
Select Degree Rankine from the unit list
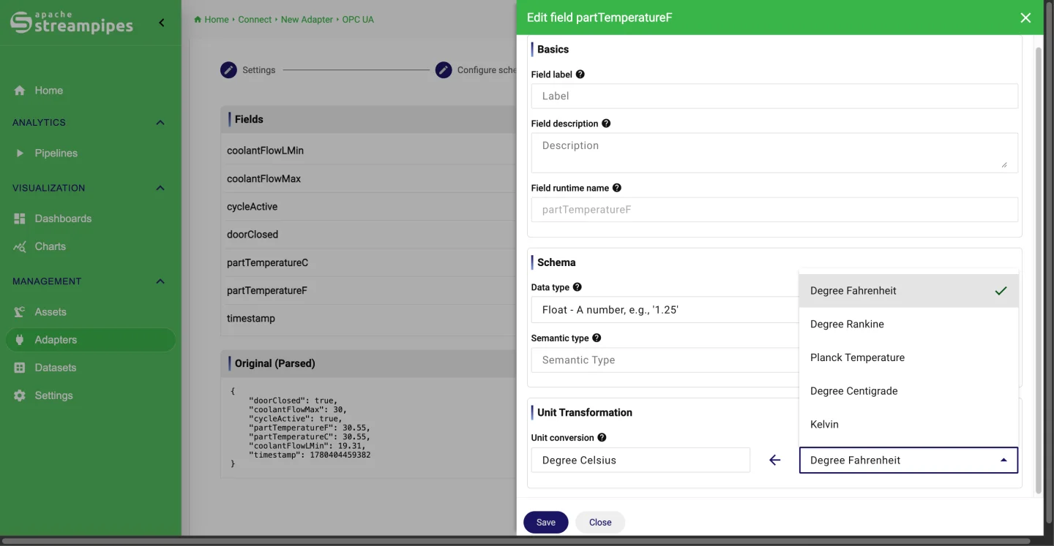click(908, 324)
